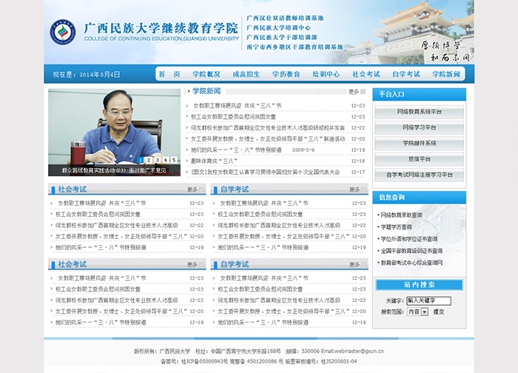Select 社会考试 in the top navigation bar

(366, 74)
